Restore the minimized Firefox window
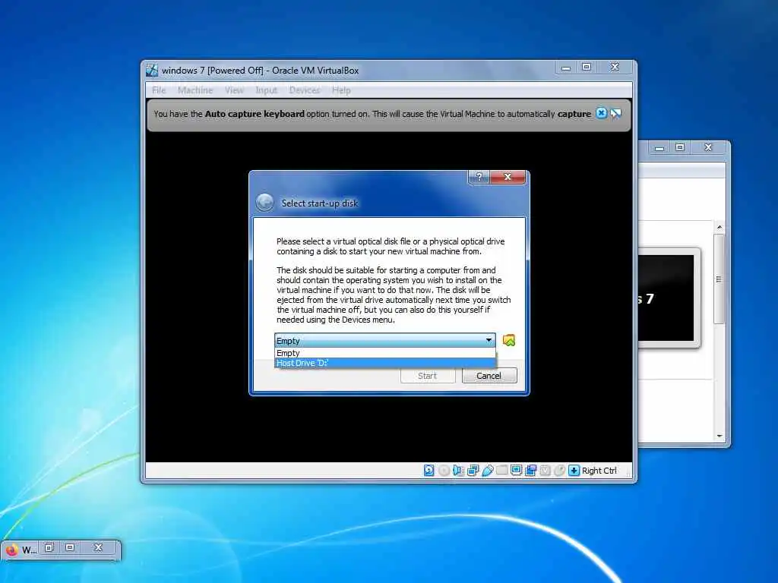Image resolution: width=778 pixels, height=583 pixels. click(x=49, y=547)
